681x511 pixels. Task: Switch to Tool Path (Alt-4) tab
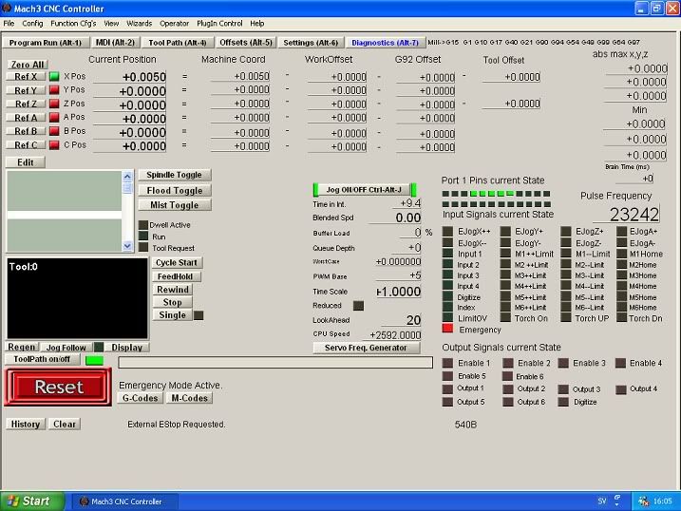(178, 43)
